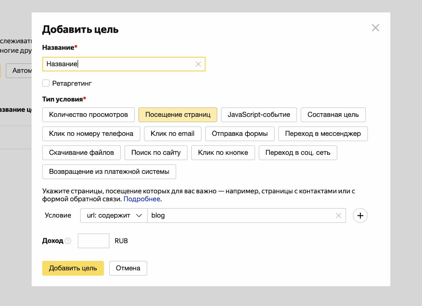Pick Клик по номеру телефона option
Image resolution: width=422 pixels, height=306 pixels.
tap(91, 134)
